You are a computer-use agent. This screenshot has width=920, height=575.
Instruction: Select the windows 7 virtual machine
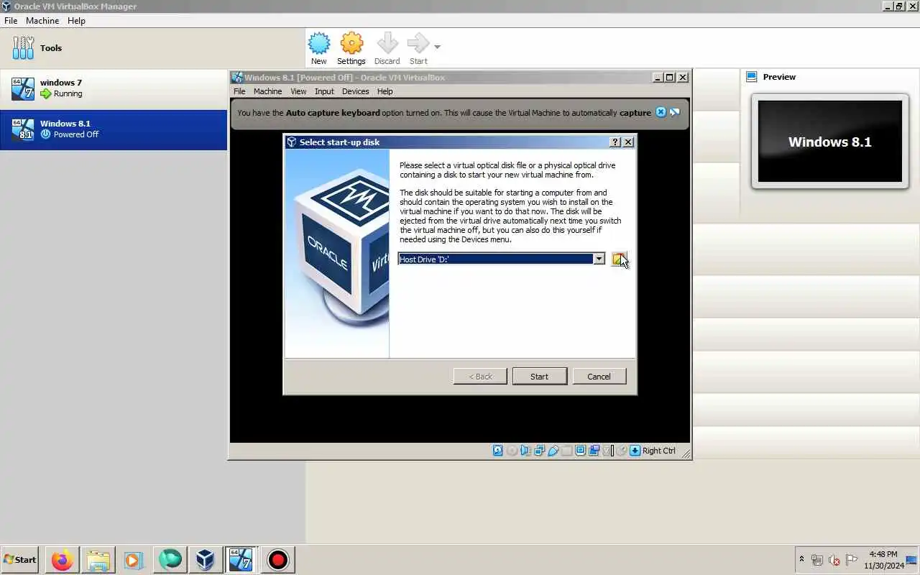click(x=114, y=88)
